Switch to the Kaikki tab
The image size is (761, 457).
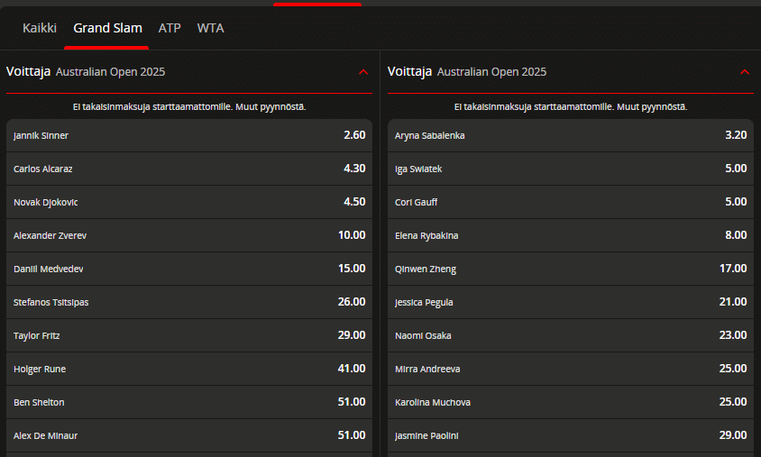pos(40,28)
